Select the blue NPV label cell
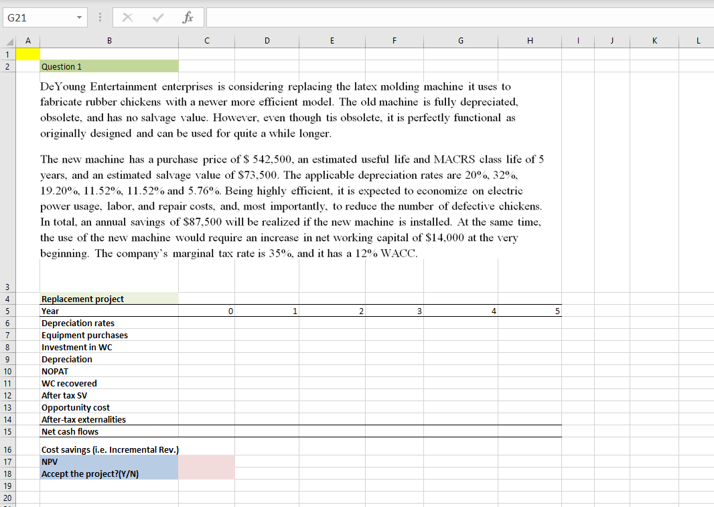The height and width of the screenshot is (507, 714). tap(109, 461)
